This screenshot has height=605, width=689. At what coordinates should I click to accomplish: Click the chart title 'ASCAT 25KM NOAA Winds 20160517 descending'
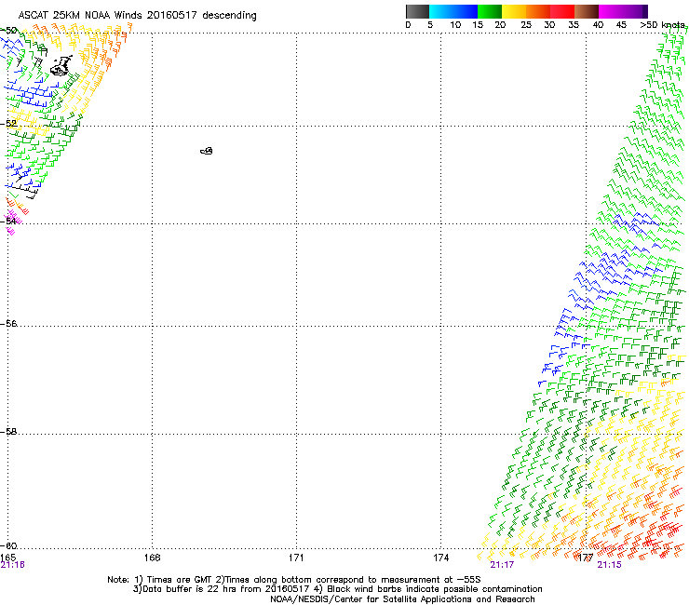click(x=137, y=16)
